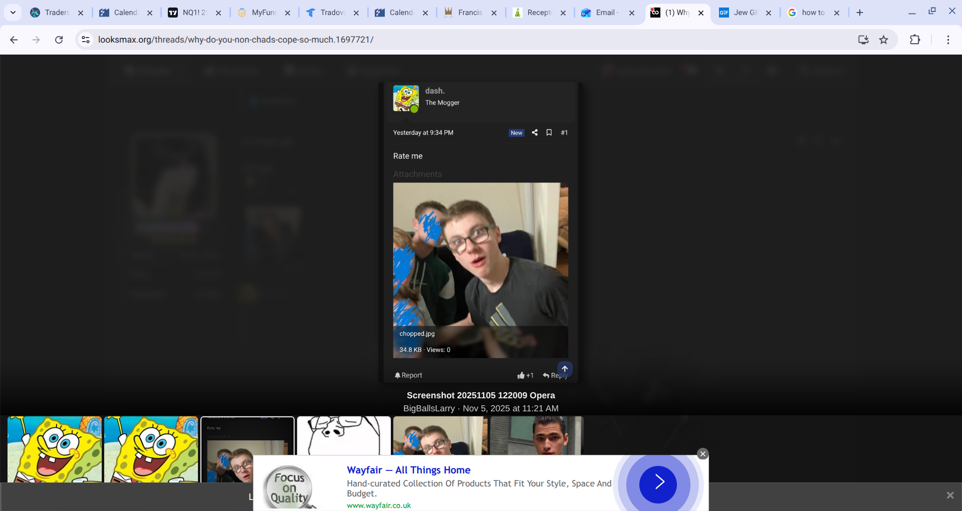Click the install app icon in address bar

[x=863, y=40]
